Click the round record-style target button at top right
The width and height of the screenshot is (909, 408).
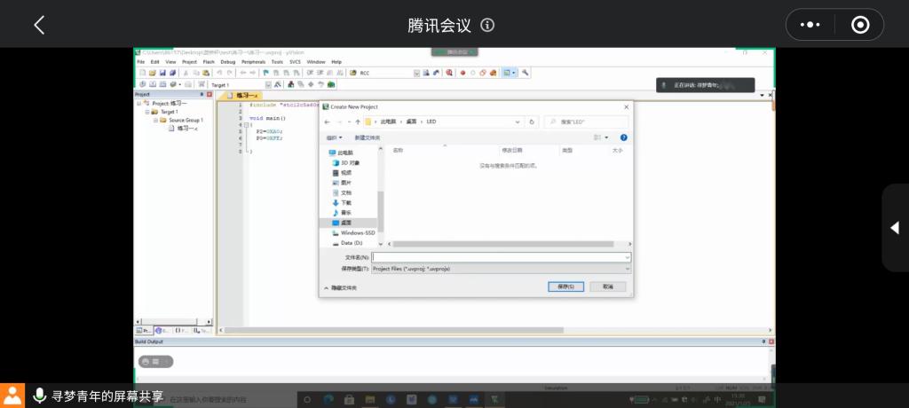859,25
